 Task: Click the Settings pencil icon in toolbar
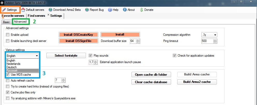tap(4, 10)
